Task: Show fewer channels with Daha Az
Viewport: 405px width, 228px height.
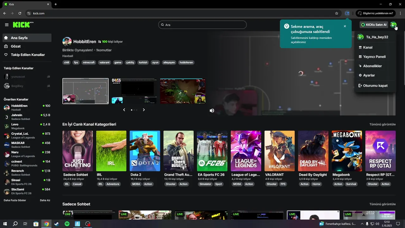Action: (x=45, y=200)
